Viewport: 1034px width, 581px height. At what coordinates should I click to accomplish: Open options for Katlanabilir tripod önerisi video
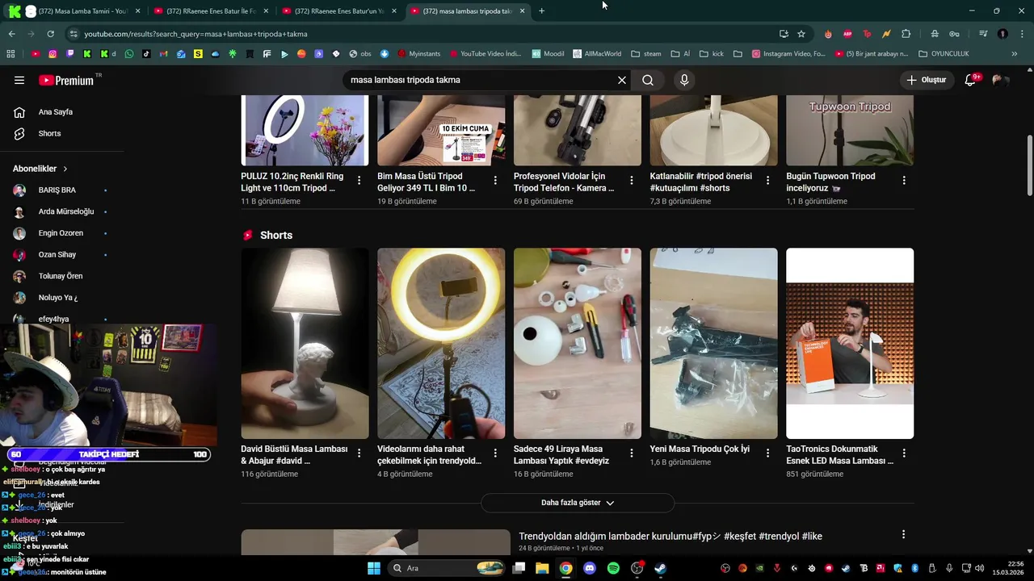click(767, 181)
